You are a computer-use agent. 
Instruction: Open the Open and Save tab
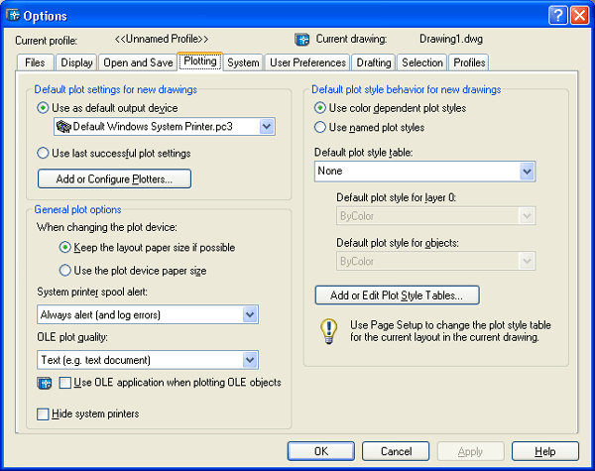[138, 62]
